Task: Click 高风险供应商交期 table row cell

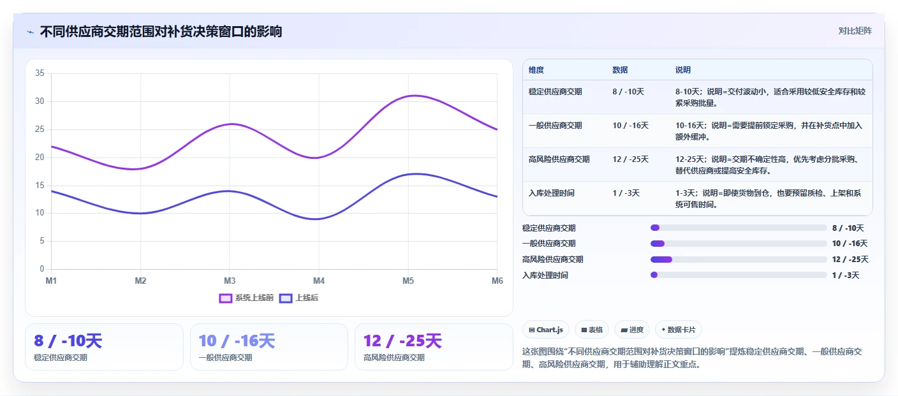Action: coord(559,159)
